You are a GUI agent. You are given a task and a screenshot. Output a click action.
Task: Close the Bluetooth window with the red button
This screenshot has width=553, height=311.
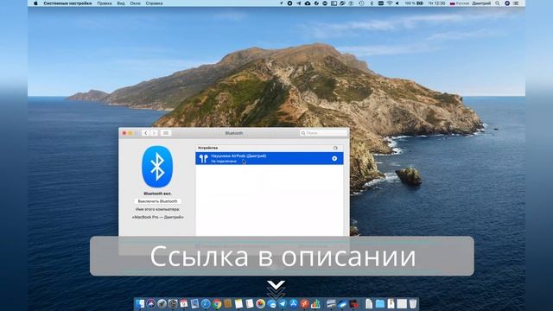tap(124, 133)
